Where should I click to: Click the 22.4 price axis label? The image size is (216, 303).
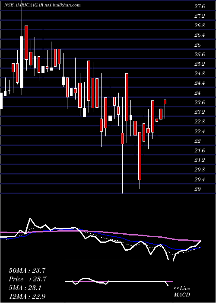(x=200, y=132)
